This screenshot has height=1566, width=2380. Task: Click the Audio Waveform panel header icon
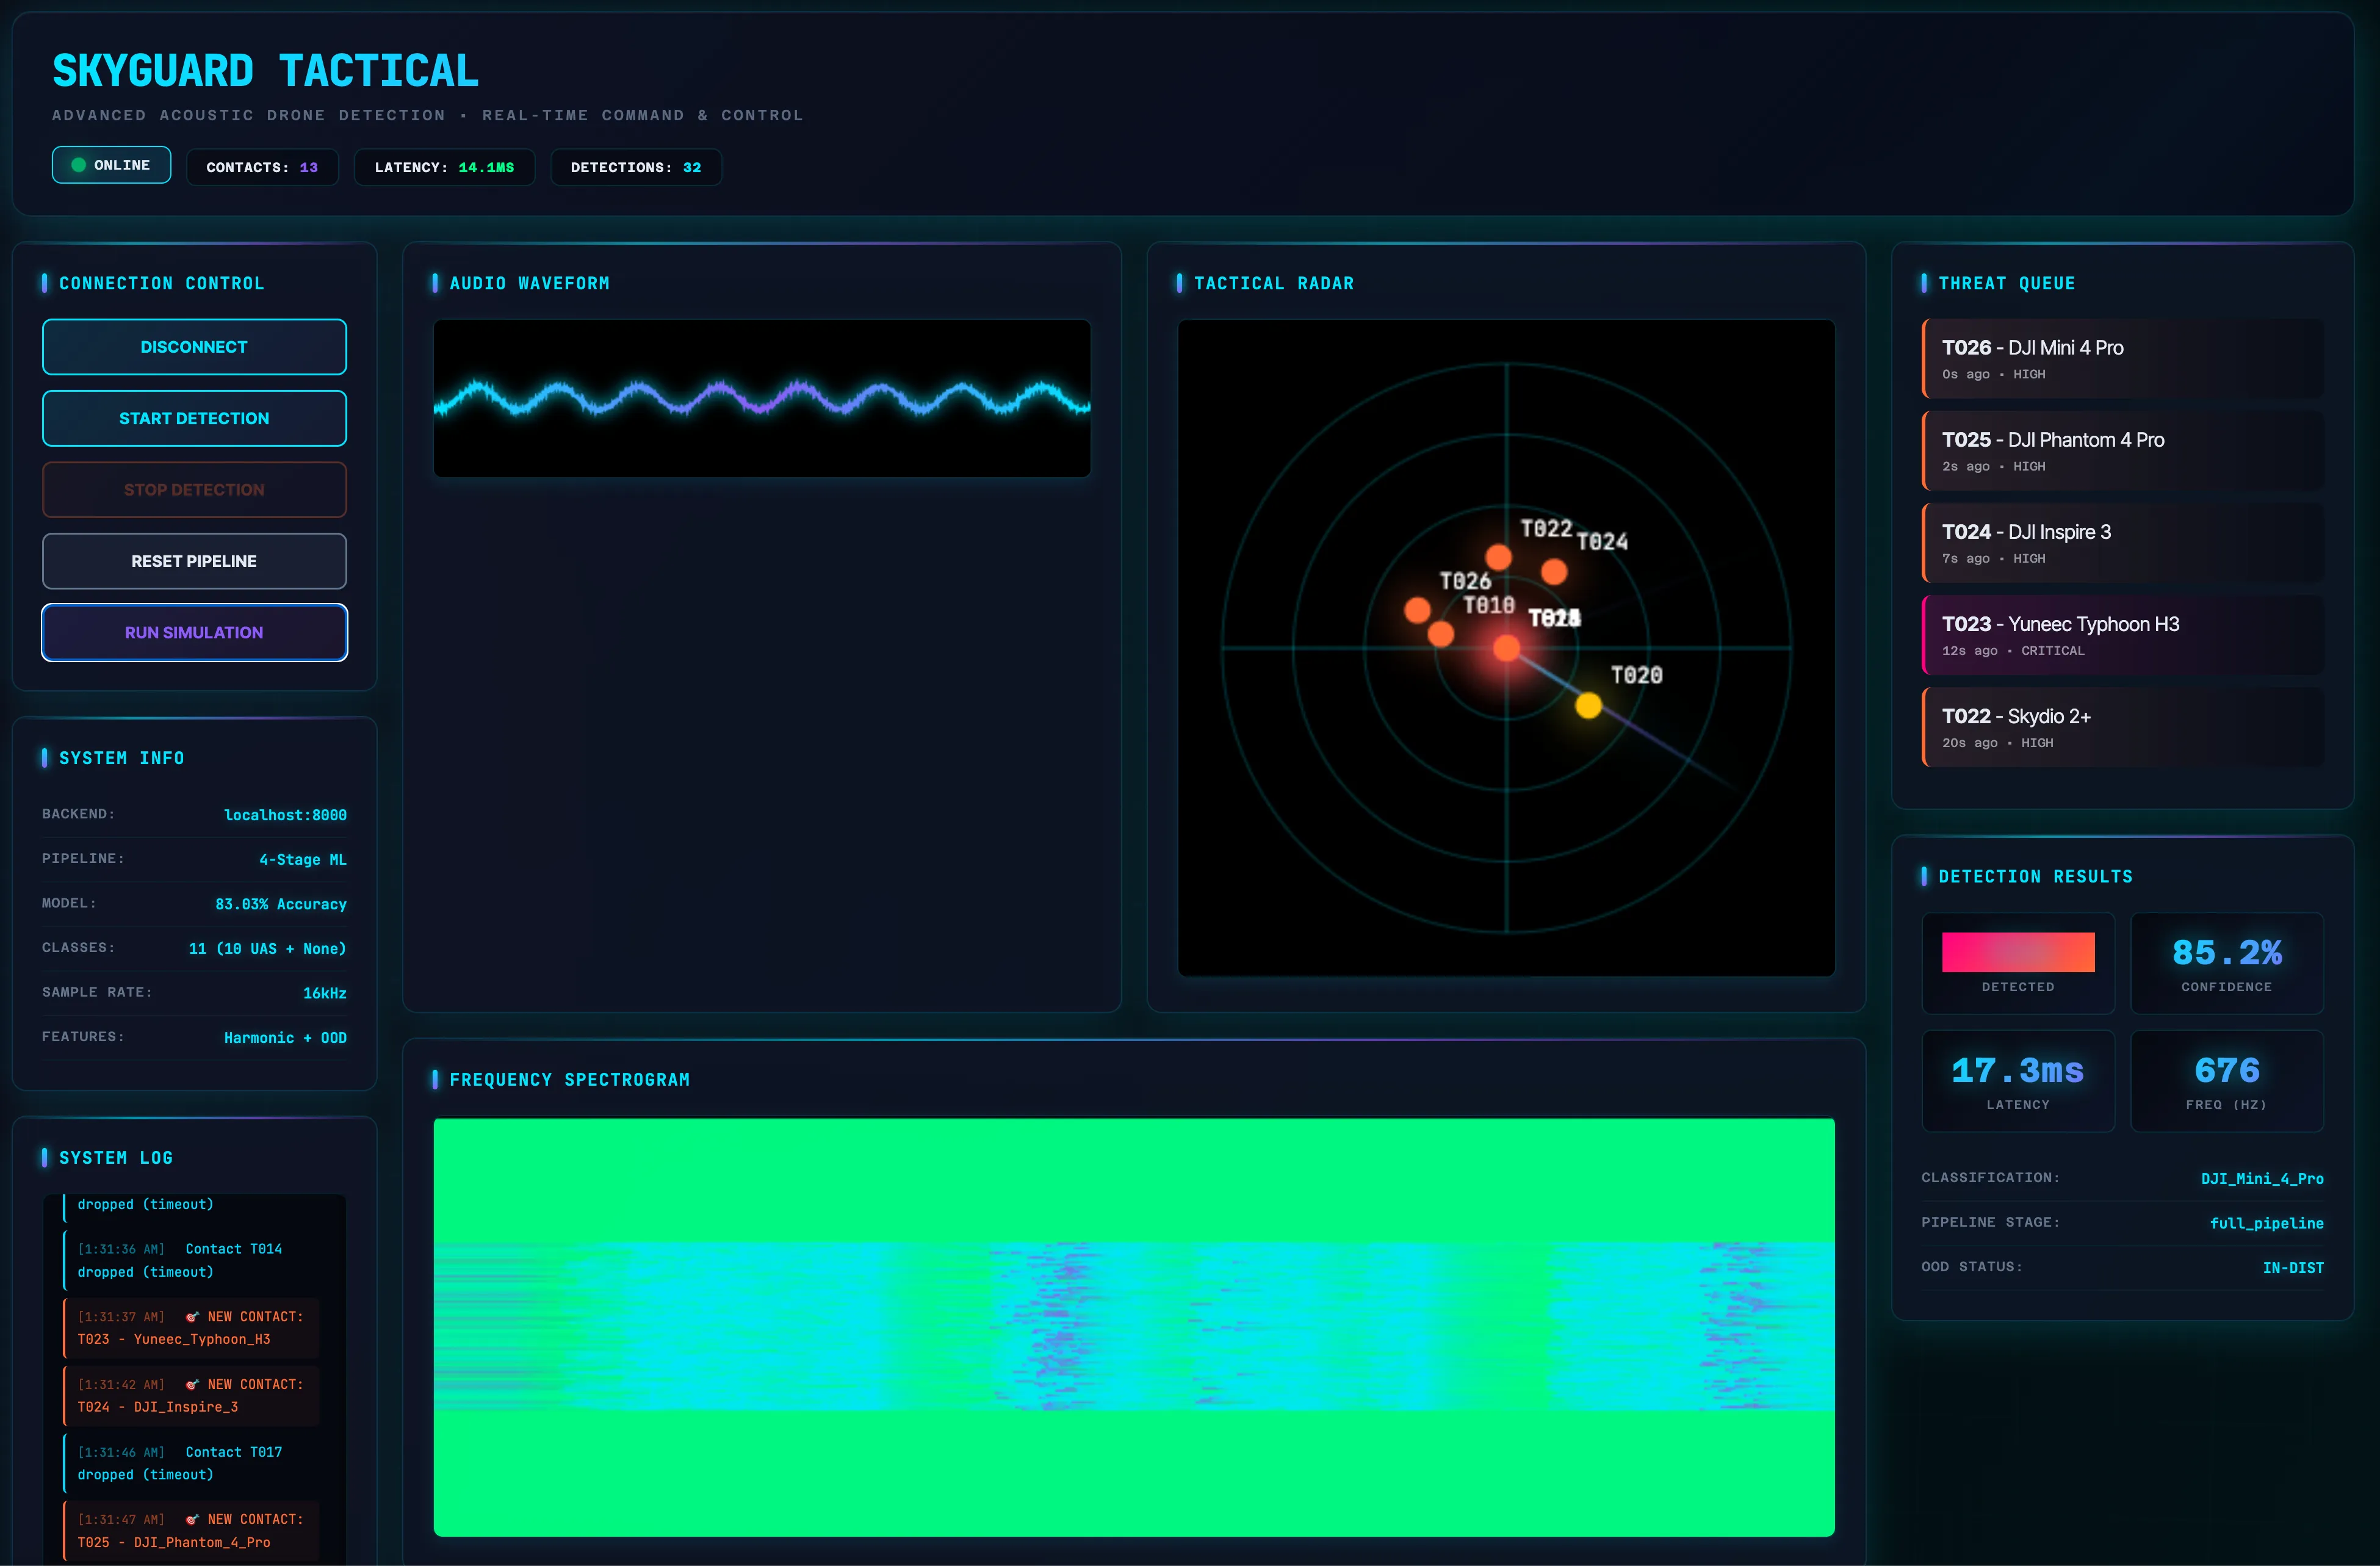436,283
